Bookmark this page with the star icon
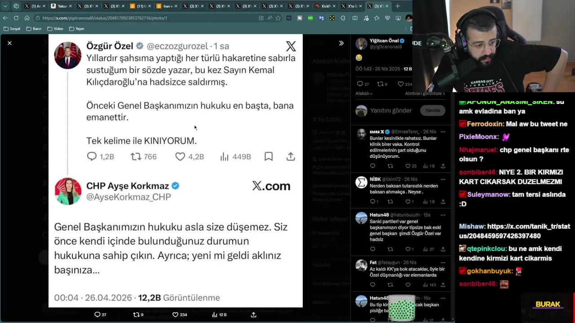This screenshot has height=323, width=575. 278,18
